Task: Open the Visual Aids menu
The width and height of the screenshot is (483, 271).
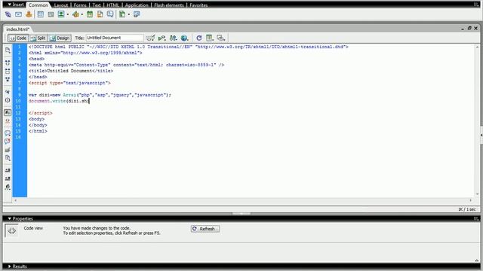Action: click(221, 38)
